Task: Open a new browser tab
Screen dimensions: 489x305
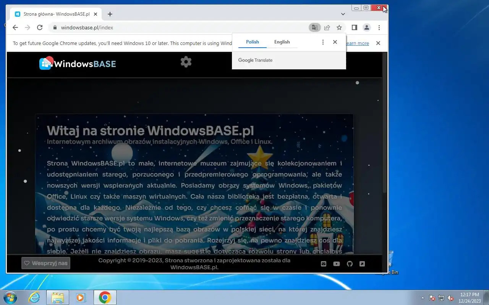Action: click(110, 14)
